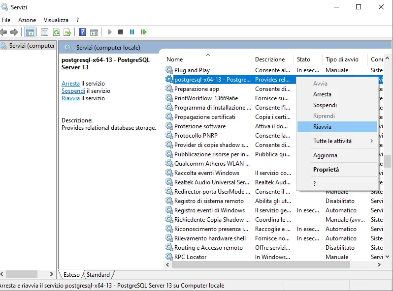The image size is (393, 291).
Task: Select Programma di installazione service
Action: pos(213,107)
